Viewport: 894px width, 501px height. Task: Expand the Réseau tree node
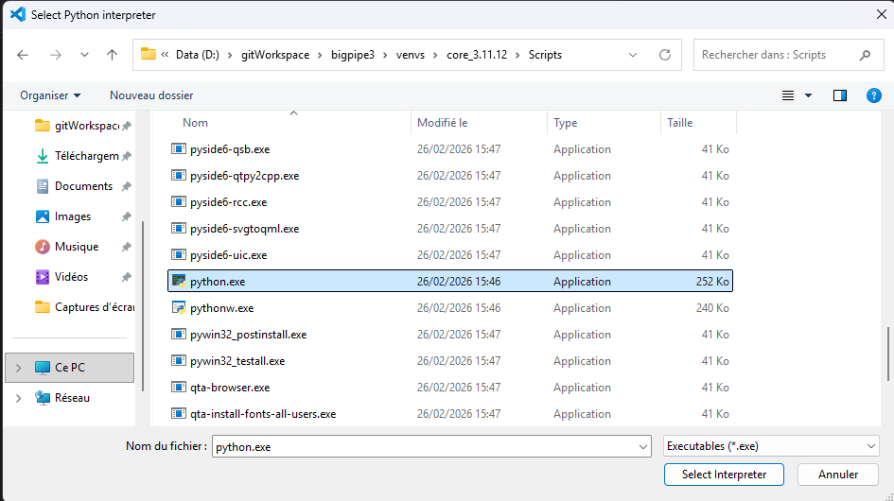(x=18, y=398)
